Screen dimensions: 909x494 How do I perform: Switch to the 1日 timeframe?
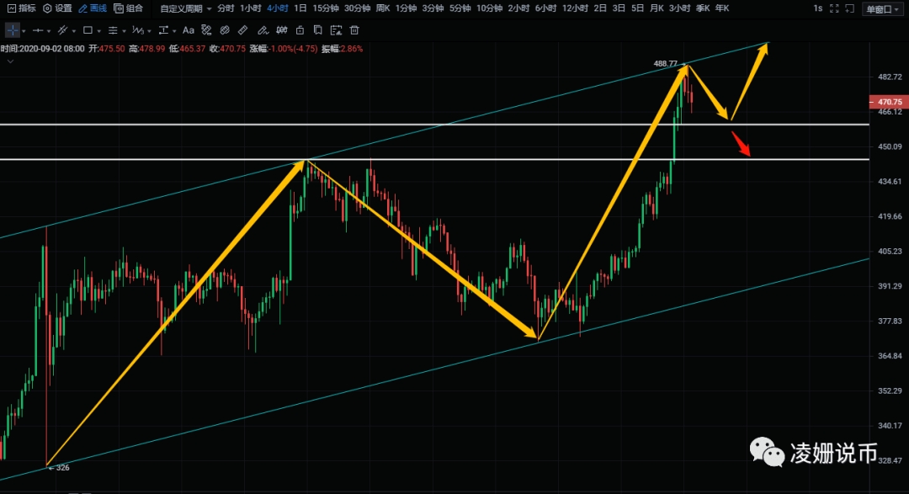[x=300, y=8]
